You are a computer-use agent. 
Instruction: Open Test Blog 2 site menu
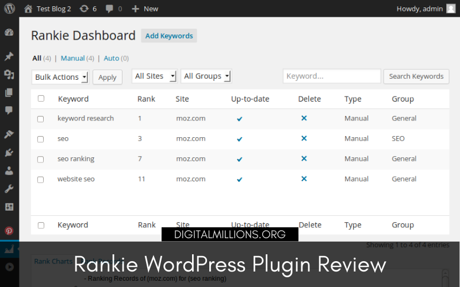pos(53,9)
